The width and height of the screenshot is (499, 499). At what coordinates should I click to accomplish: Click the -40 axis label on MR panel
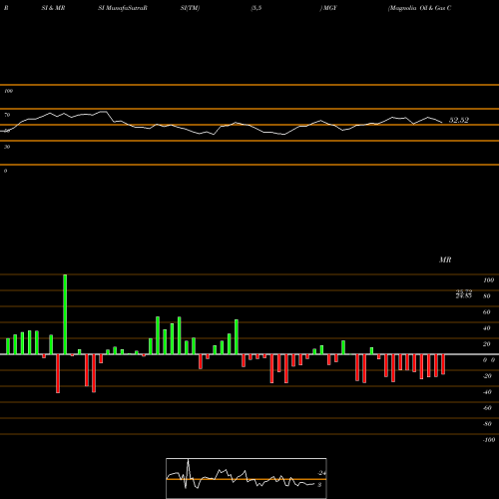click(x=487, y=392)
